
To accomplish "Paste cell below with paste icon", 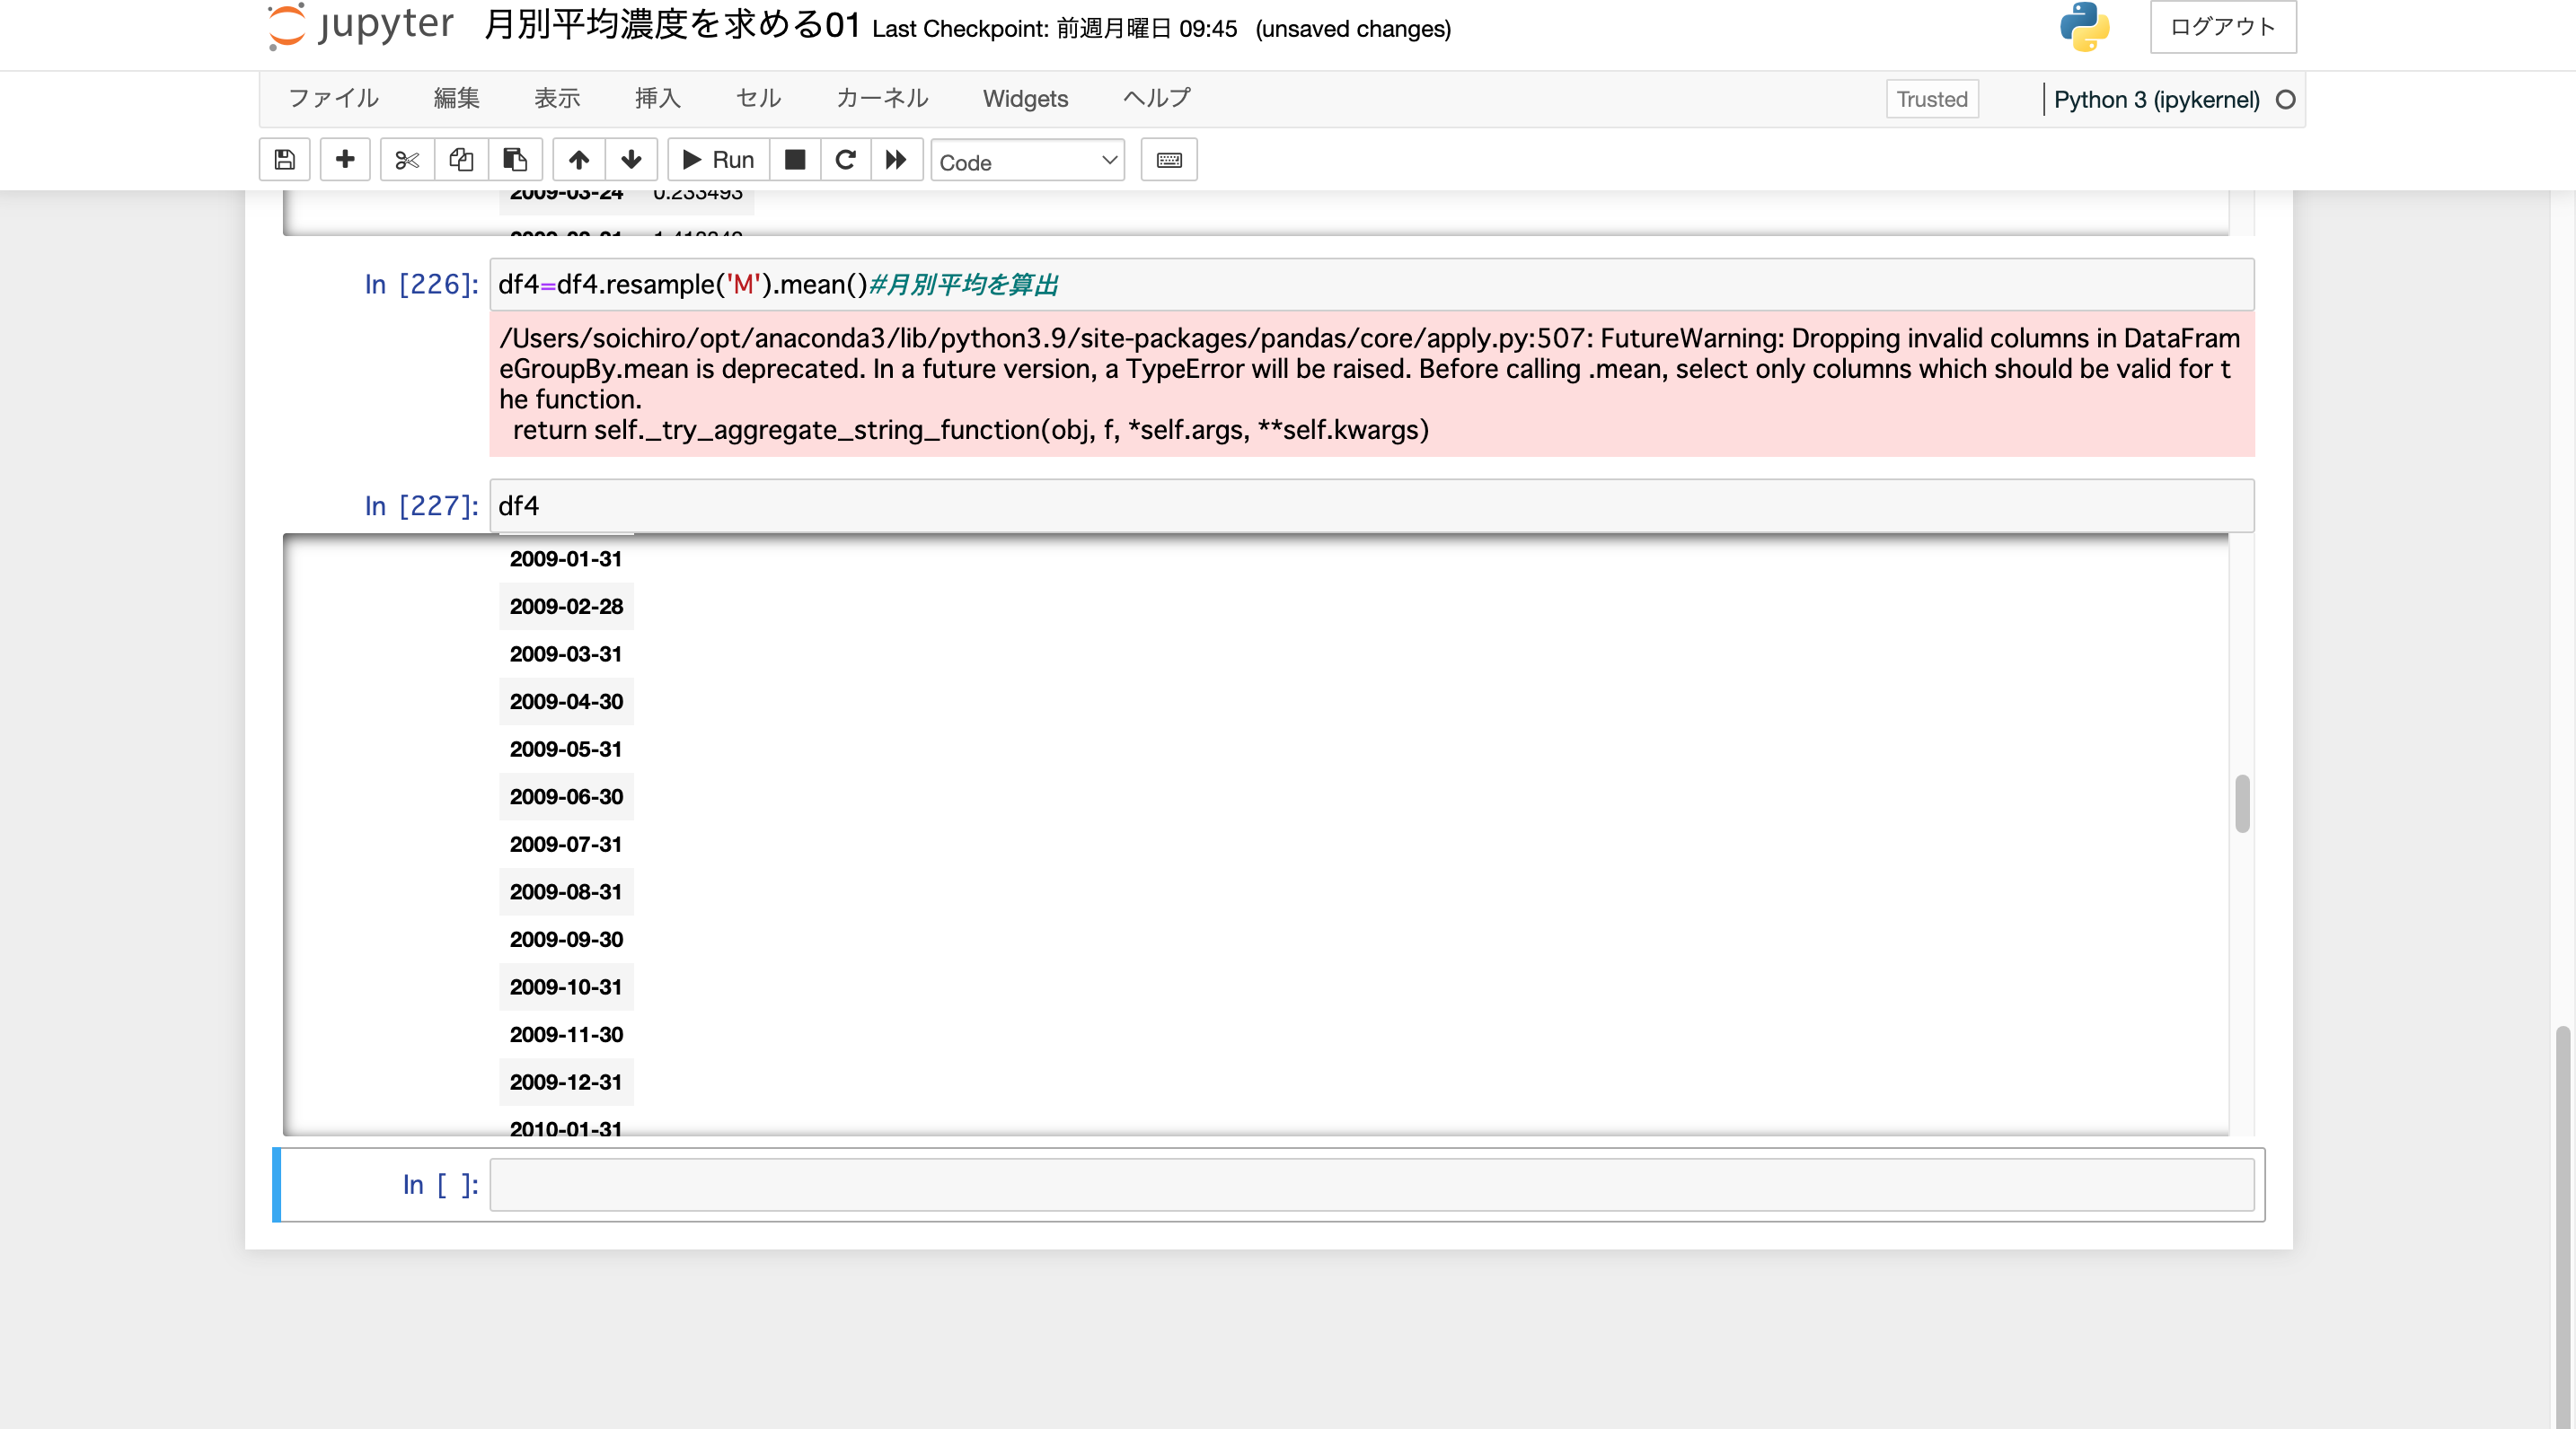I will click(514, 160).
